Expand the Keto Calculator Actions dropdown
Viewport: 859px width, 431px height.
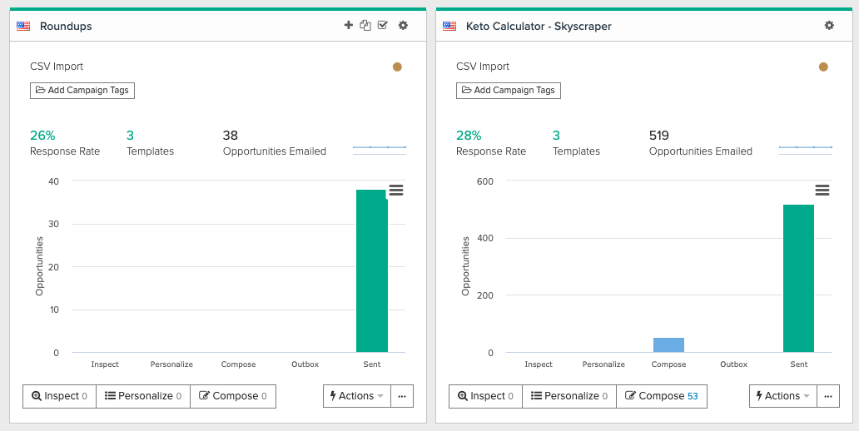(x=782, y=396)
